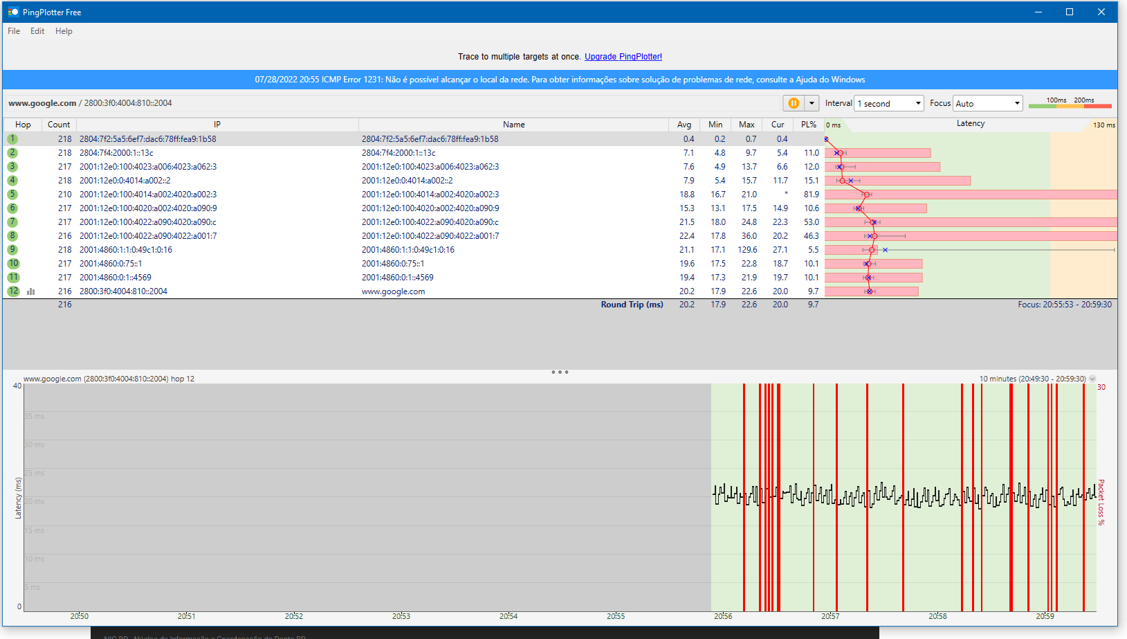Click the timeline graph title ending in hop 12
1127x639 pixels.
click(x=109, y=379)
